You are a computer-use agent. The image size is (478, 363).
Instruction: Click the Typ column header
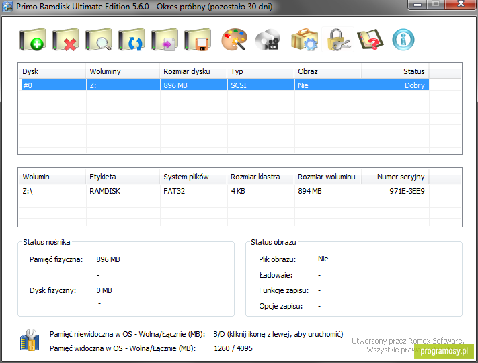(261, 71)
